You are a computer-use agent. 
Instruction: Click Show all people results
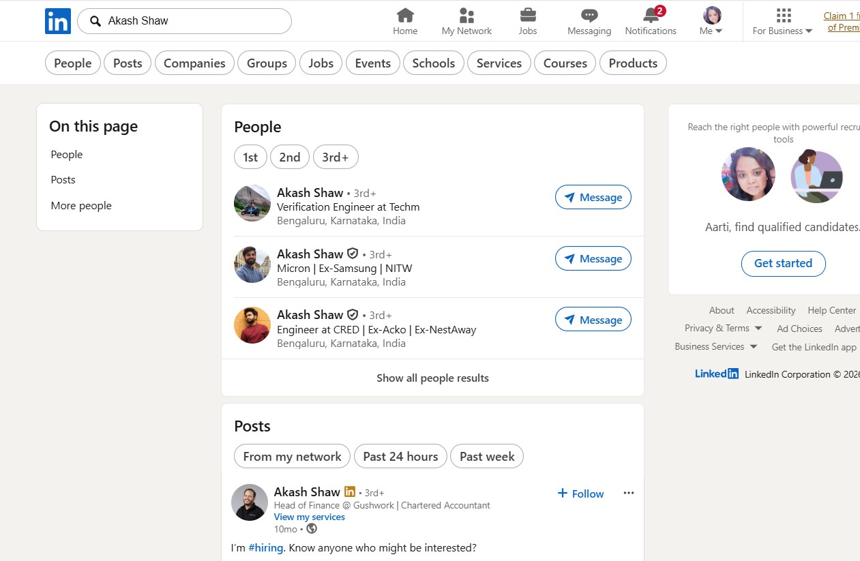[432, 378]
